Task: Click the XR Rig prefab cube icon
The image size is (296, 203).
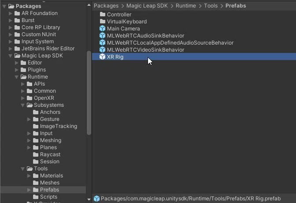Action: click(x=102, y=57)
